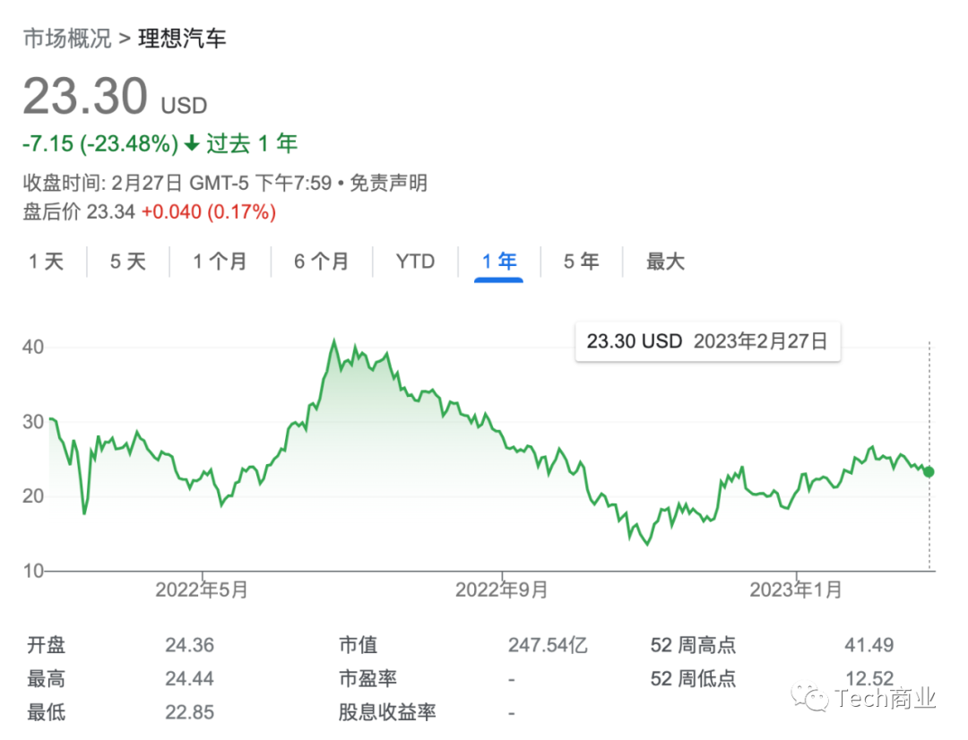Click the 理想汽车 breadcrumb title
968x740 pixels.
click(182, 39)
